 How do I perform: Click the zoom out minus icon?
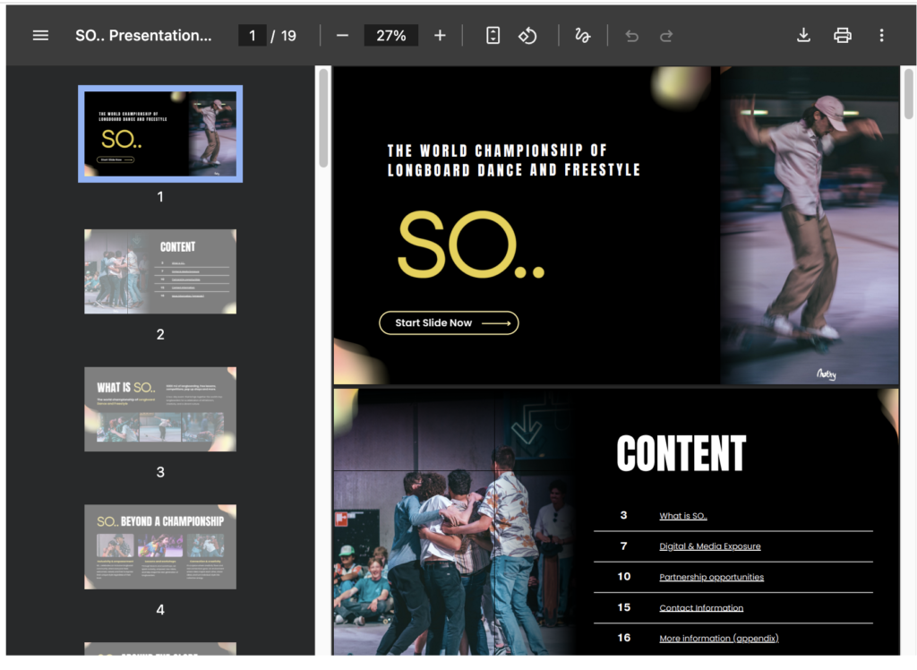342,36
